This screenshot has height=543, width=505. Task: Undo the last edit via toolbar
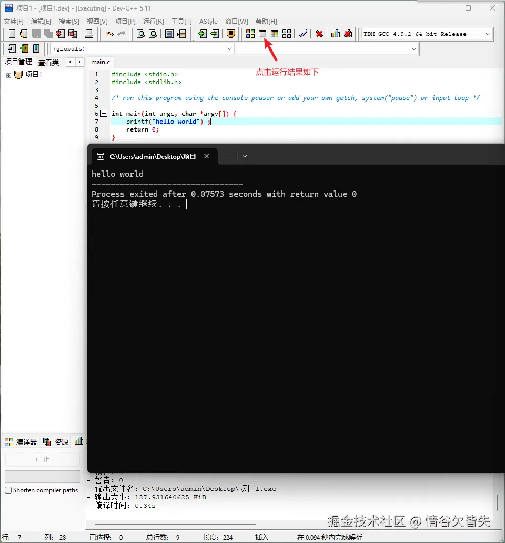(109, 34)
